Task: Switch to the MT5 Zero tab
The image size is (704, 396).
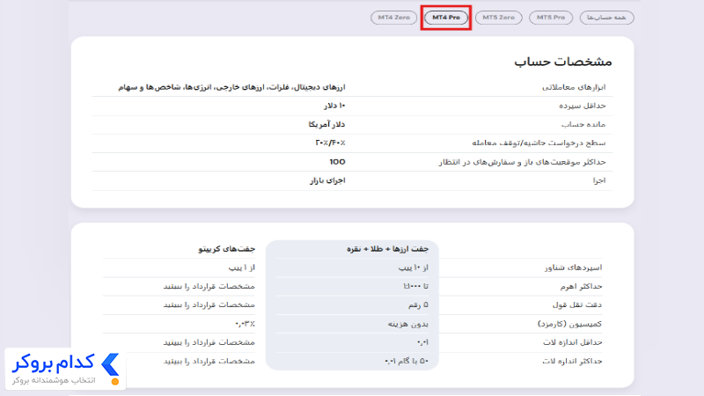Action: (x=498, y=18)
